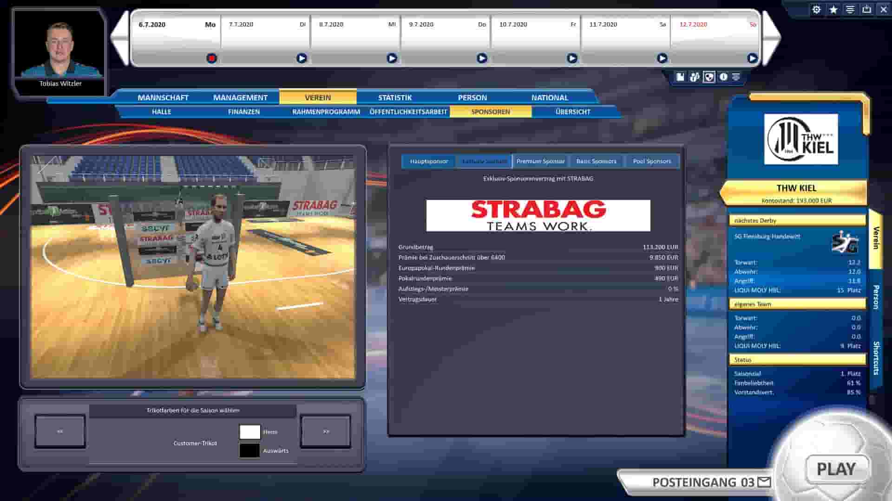Screen dimensions: 892x501
Task: Click the next jersey arrow button
Action: [325, 431]
